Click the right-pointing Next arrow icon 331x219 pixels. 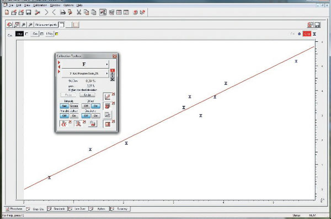pos(46,12)
